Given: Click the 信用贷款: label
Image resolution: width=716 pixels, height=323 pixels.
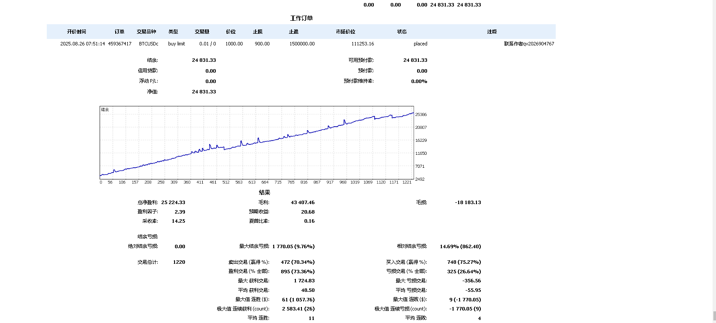Looking at the screenshot, I should [x=148, y=70].
